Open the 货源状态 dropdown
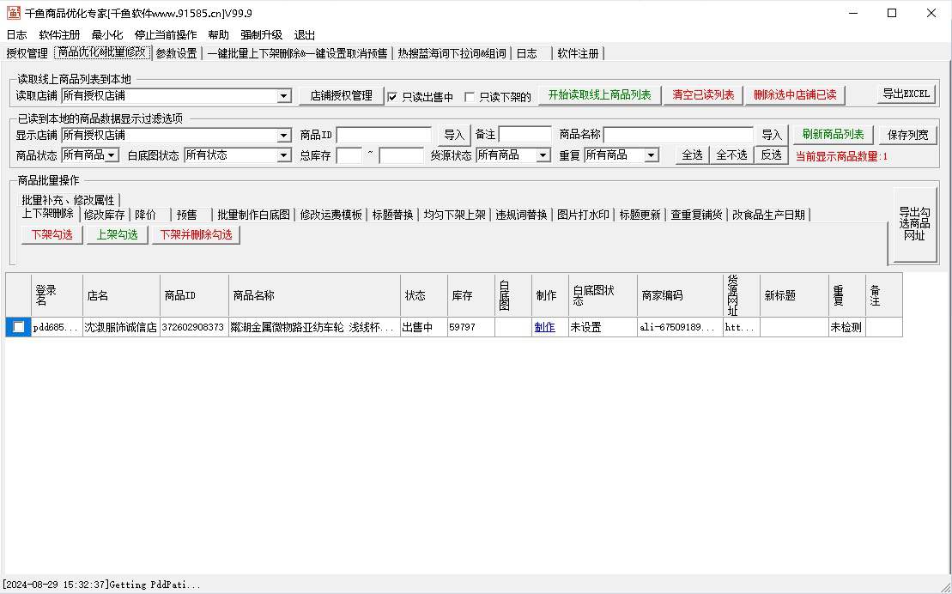This screenshot has width=952, height=594. tap(543, 155)
